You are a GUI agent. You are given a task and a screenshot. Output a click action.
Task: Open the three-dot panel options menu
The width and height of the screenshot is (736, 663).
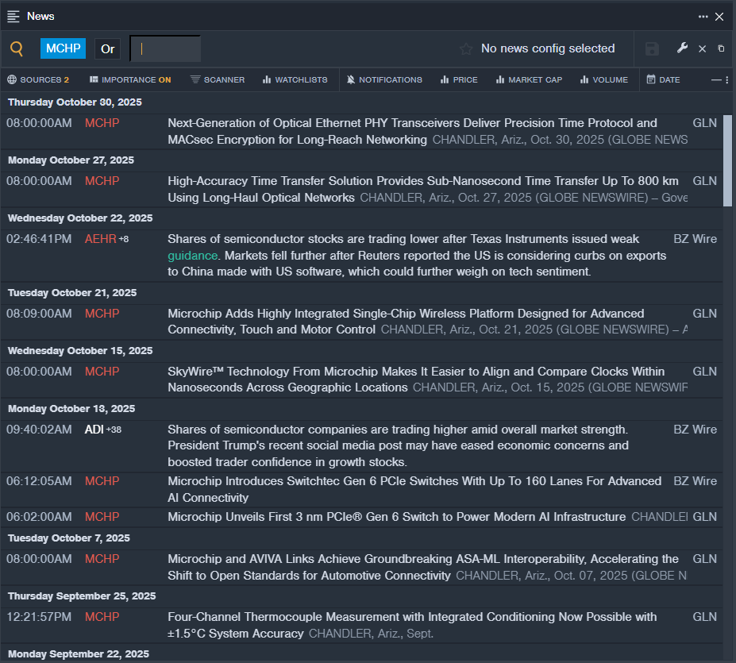point(703,17)
